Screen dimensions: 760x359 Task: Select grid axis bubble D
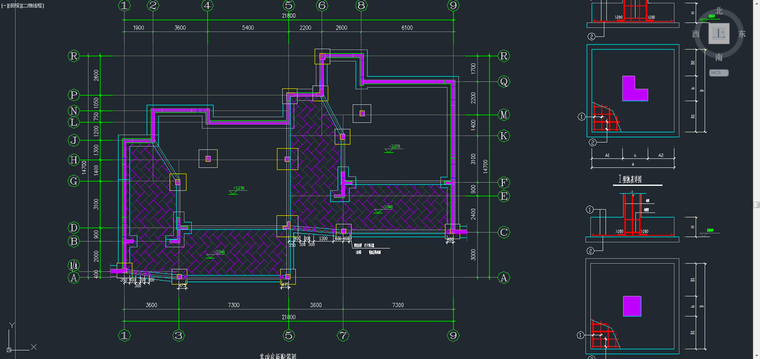[74, 228]
